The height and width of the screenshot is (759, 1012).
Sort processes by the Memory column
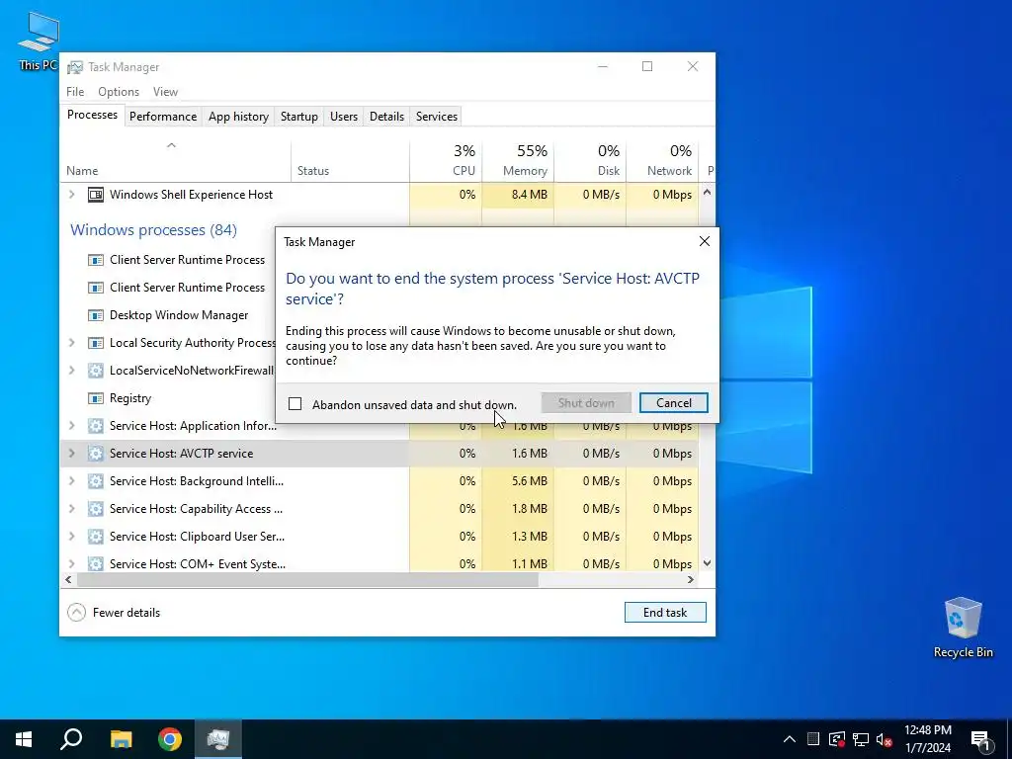(x=518, y=161)
